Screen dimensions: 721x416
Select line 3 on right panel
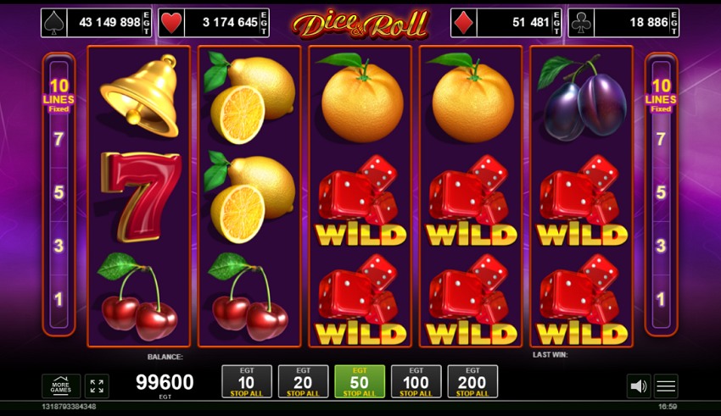point(661,246)
